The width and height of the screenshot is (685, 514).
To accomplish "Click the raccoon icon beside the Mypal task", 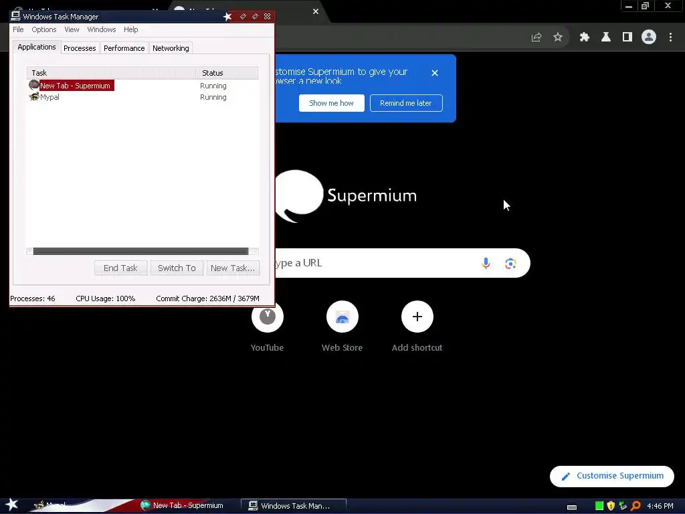I will click(x=33, y=96).
